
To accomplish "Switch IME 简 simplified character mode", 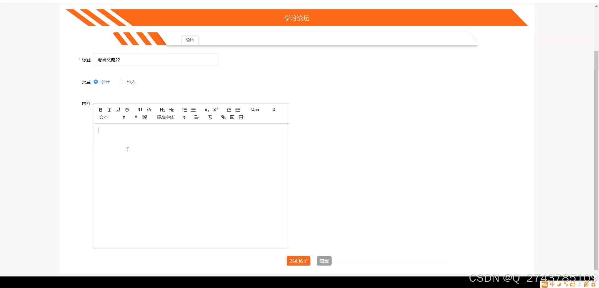I will point(587,284).
